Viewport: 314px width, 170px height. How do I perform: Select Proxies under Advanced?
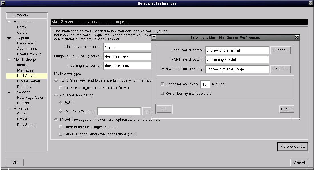coord(23,119)
